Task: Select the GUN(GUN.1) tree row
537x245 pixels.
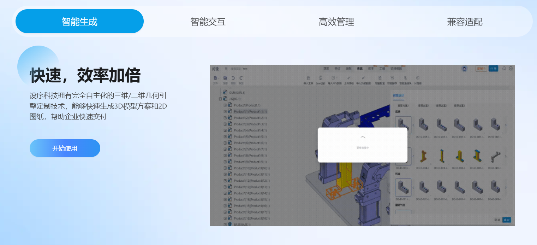Action: coord(237,92)
